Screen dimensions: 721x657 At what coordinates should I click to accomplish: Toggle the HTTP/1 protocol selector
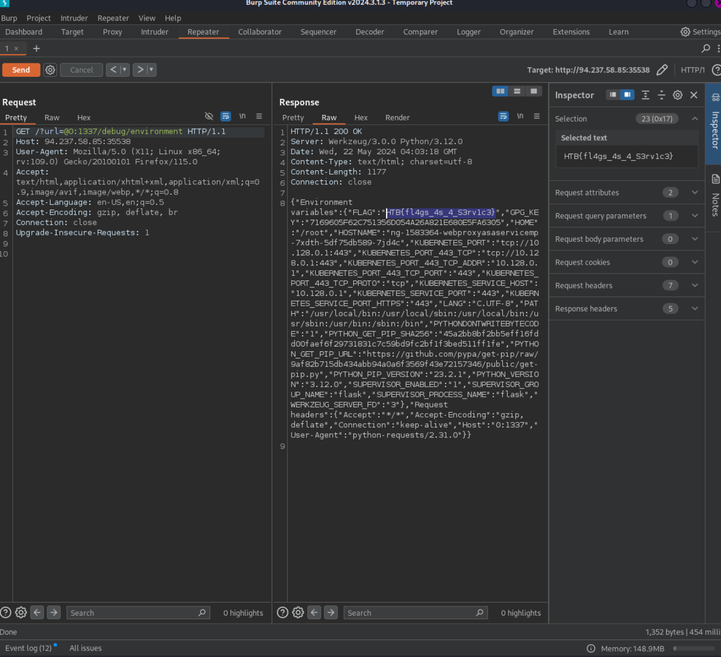pos(693,70)
